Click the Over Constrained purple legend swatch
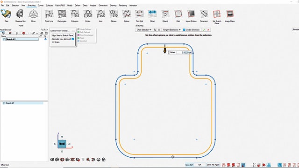This screenshot has height=168, width=299. click(78, 35)
